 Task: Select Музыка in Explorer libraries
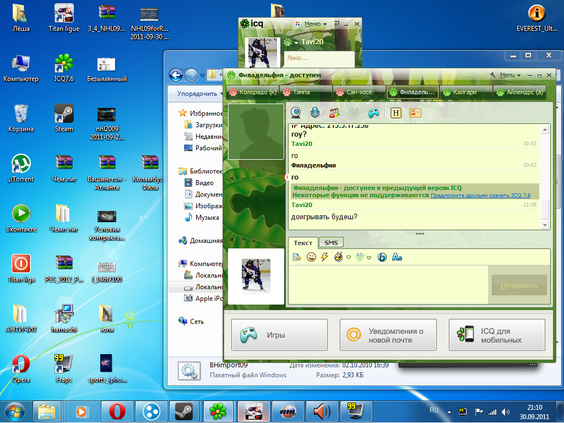[202, 217]
